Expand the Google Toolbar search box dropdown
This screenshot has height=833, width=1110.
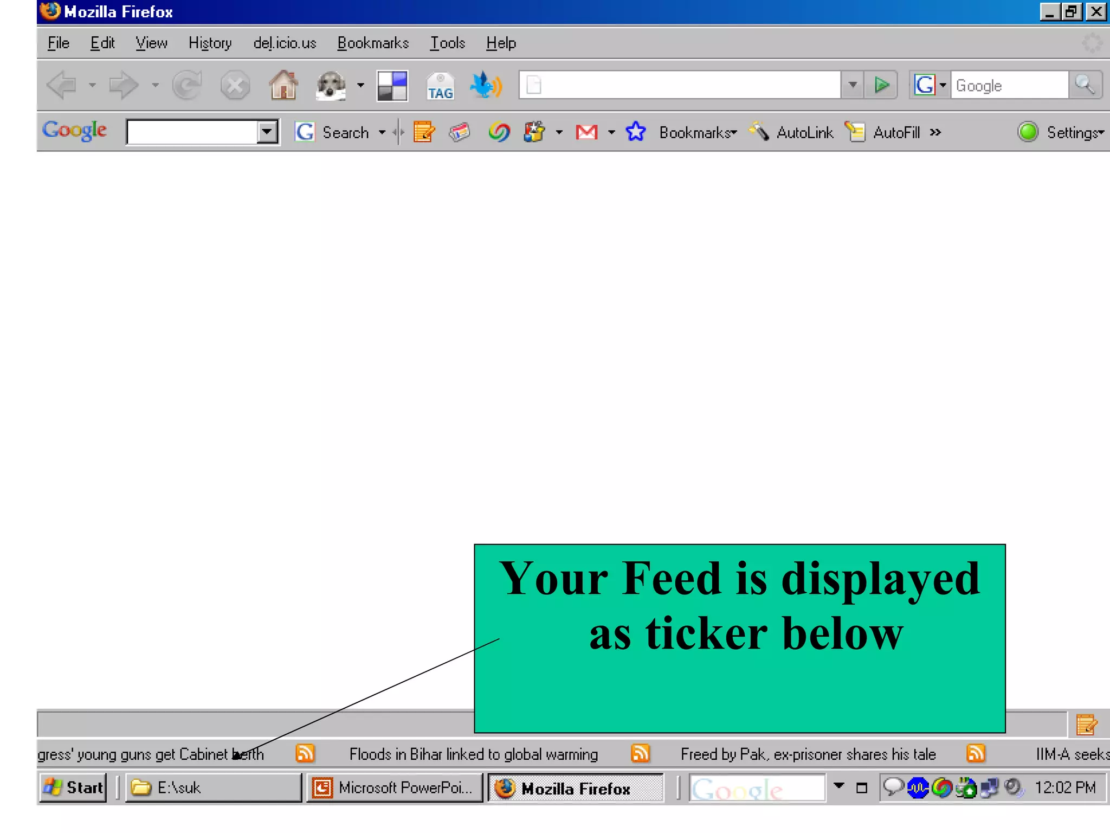[267, 132]
